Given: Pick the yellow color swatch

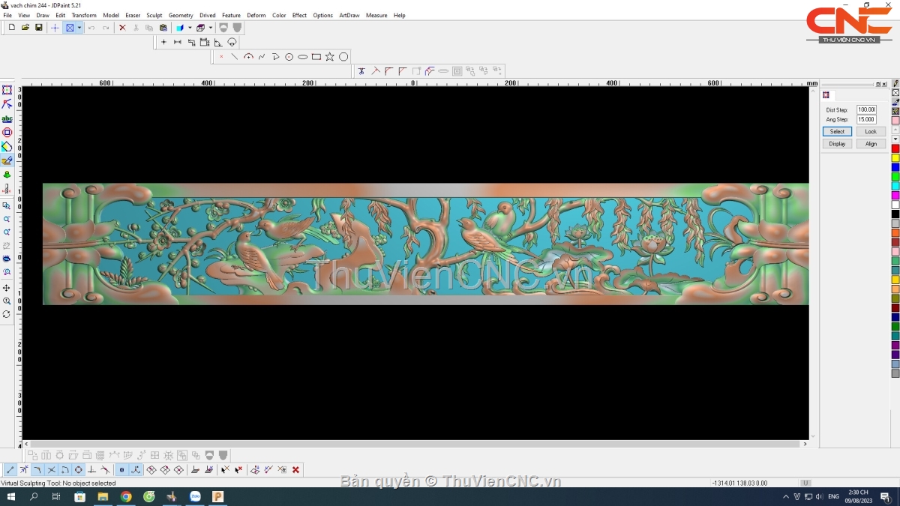Looking at the screenshot, I should pos(895,158).
